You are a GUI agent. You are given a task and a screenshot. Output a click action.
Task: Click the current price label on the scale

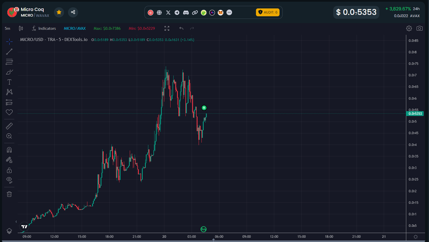click(416, 113)
